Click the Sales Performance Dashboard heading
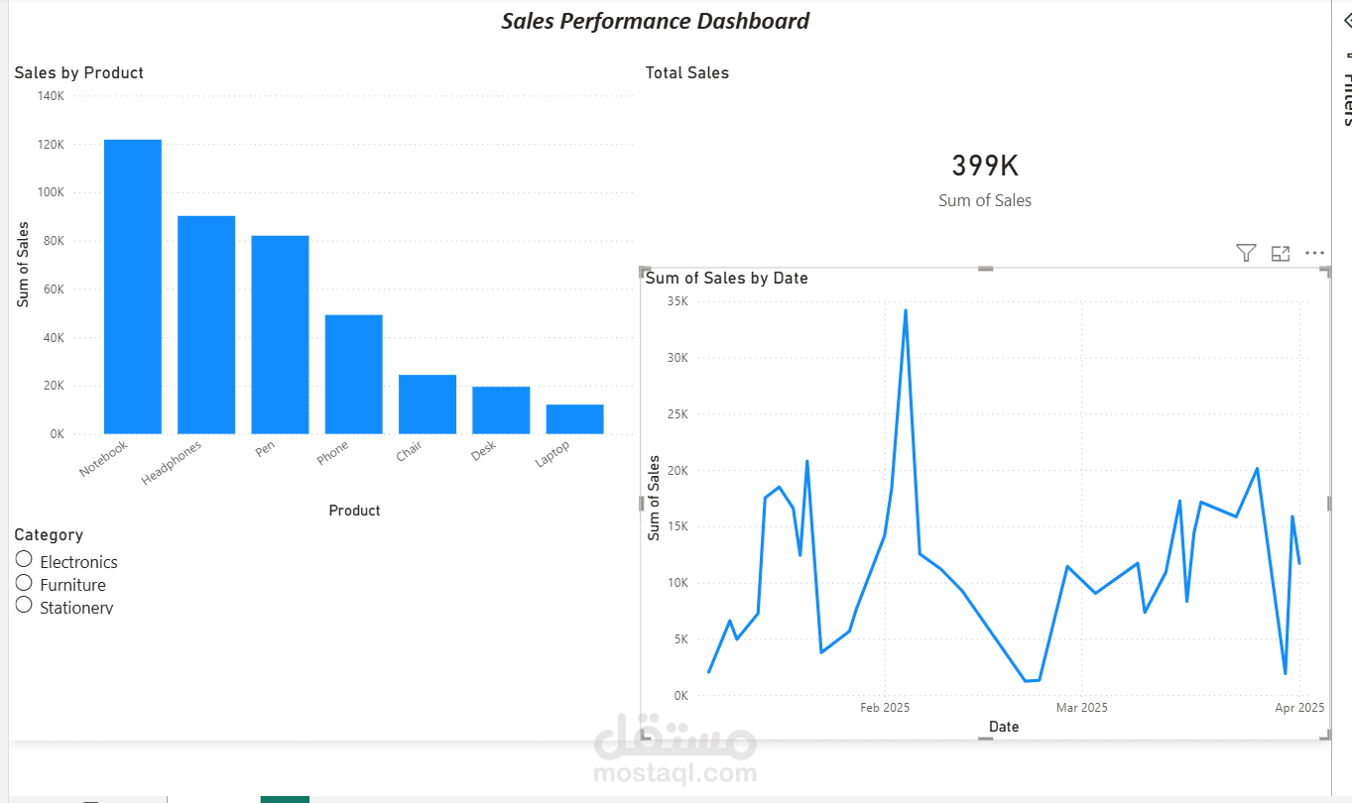The height and width of the screenshot is (803, 1352). pyautogui.click(x=654, y=20)
